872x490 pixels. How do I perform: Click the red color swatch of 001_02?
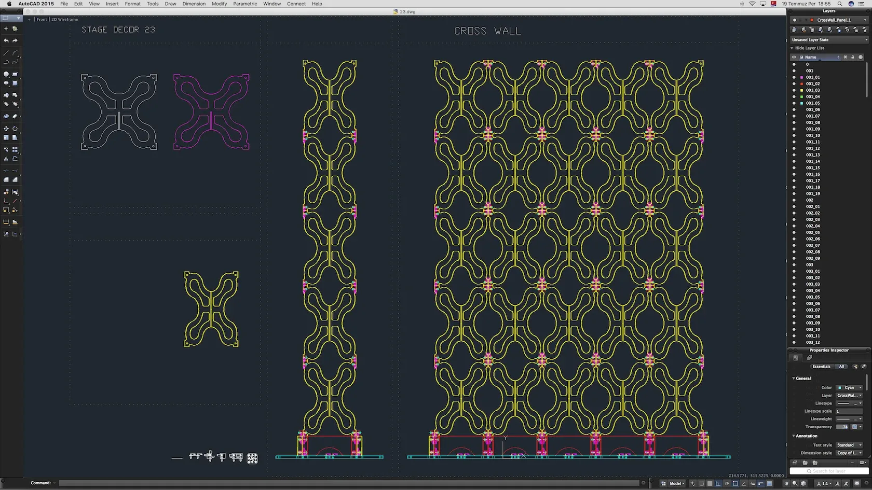(x=801, y=84)
